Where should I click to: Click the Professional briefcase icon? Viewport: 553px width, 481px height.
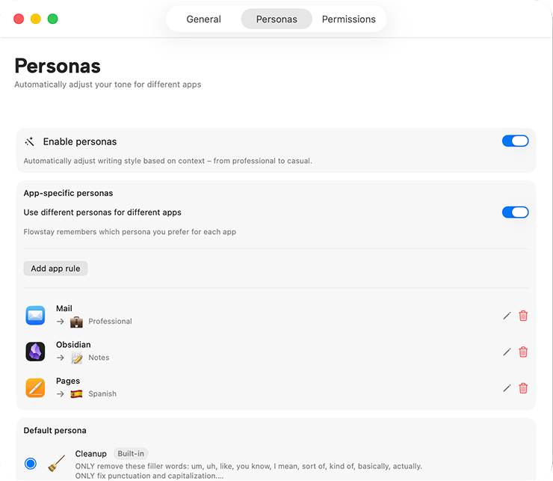(76, 322)
